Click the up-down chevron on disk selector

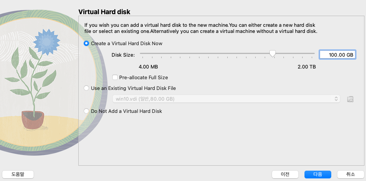click(336, 99)
